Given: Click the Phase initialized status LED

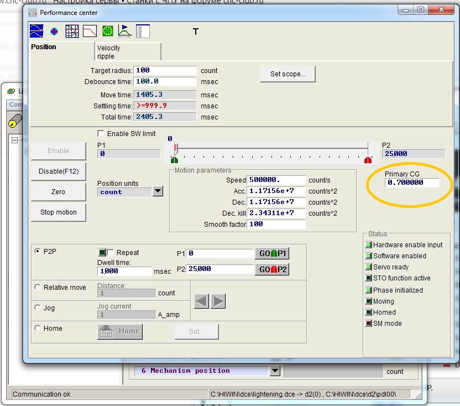Looking at the screenshot, I should point(368,290).
